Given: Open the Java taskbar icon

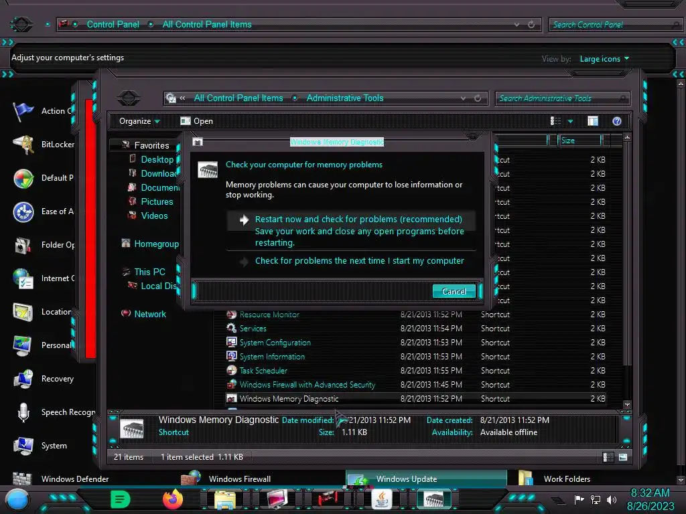Looking at the screenshot, I should pos(381,499).
